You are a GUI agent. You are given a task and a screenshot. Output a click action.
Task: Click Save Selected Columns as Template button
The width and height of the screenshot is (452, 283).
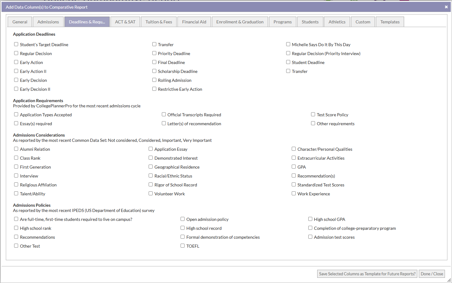pyautogui.click(x=367, y=274)
